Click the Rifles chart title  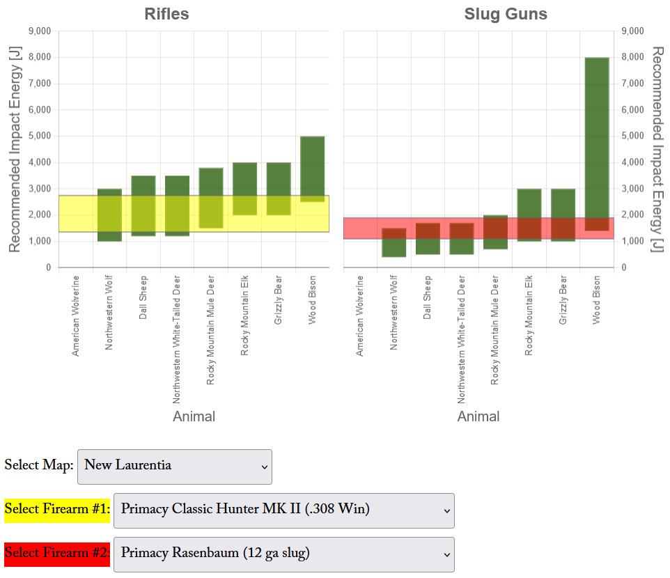coord(166,14)
